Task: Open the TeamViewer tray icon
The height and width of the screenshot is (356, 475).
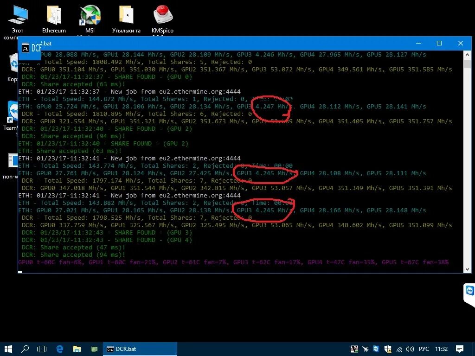Action: point(376,349)
